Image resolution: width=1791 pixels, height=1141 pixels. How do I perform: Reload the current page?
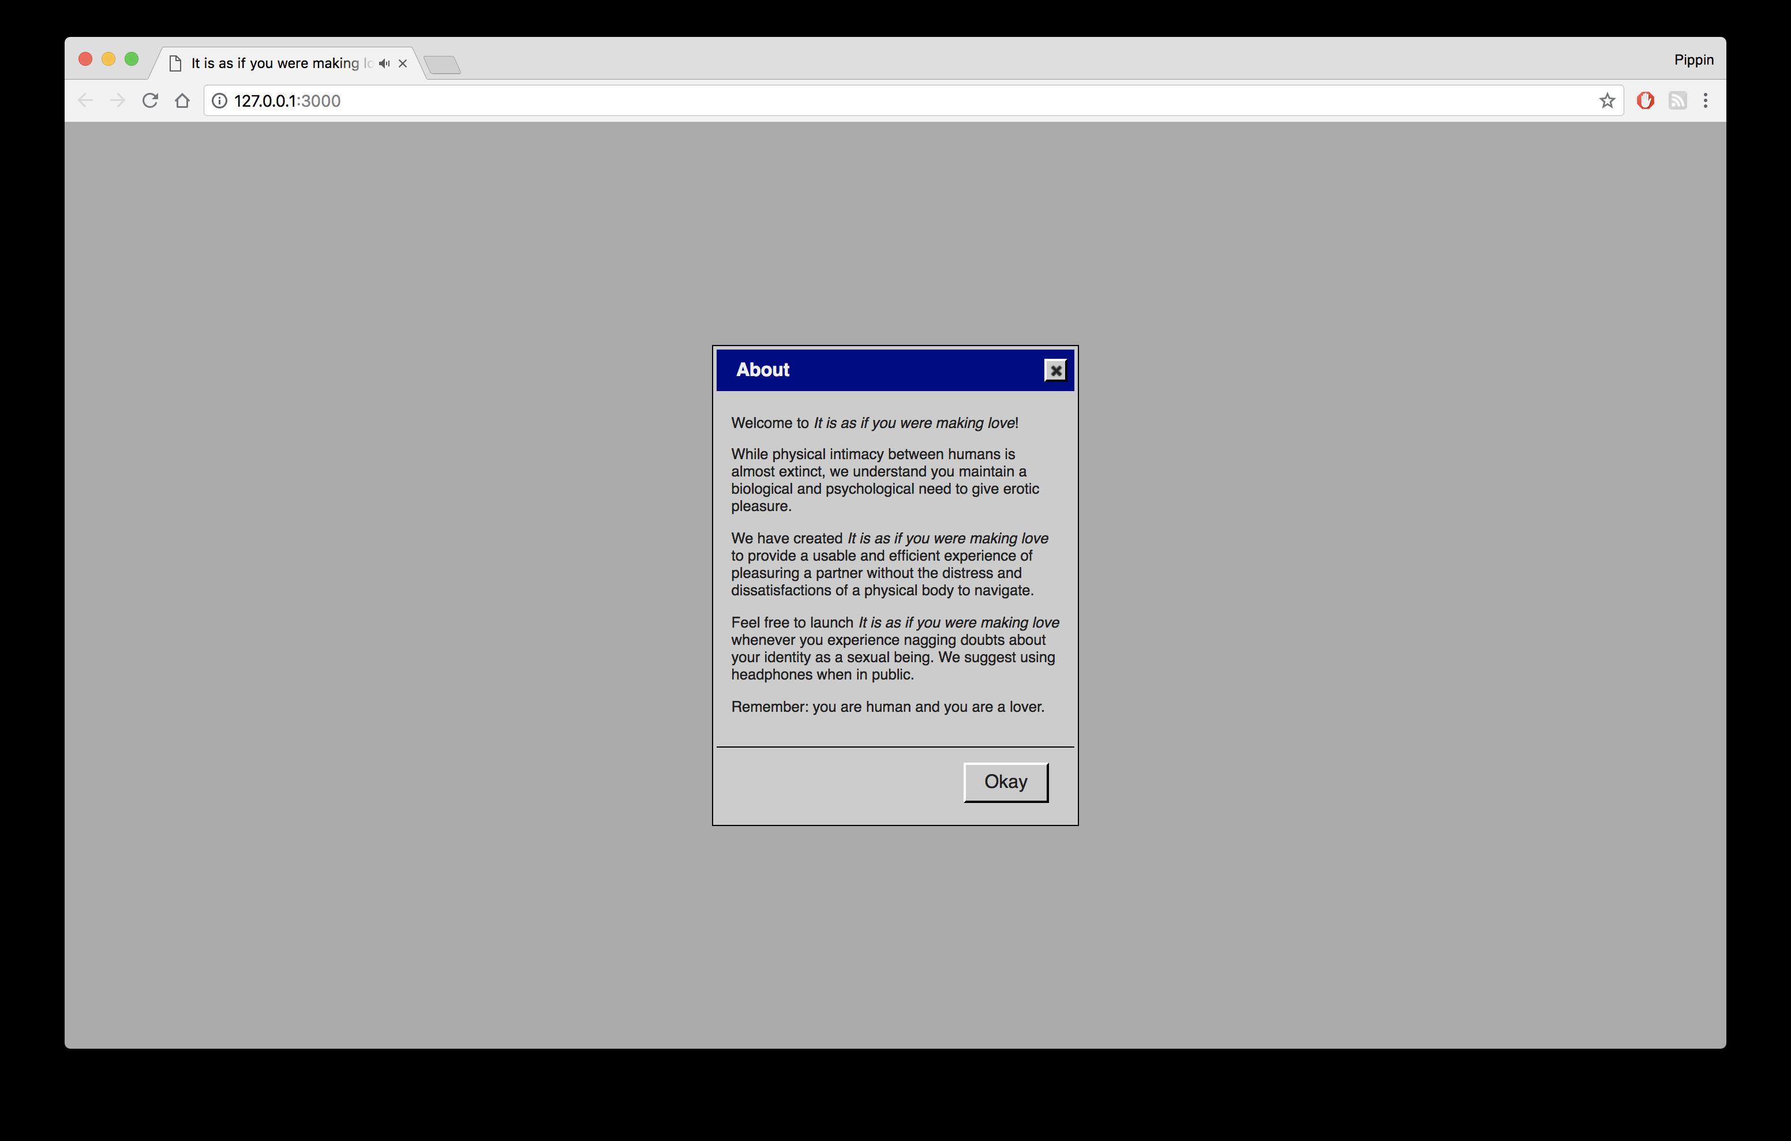click(150, 100)
